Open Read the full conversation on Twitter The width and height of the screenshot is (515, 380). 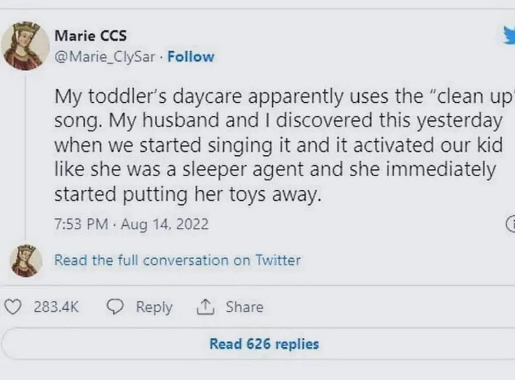coord(177,260)
